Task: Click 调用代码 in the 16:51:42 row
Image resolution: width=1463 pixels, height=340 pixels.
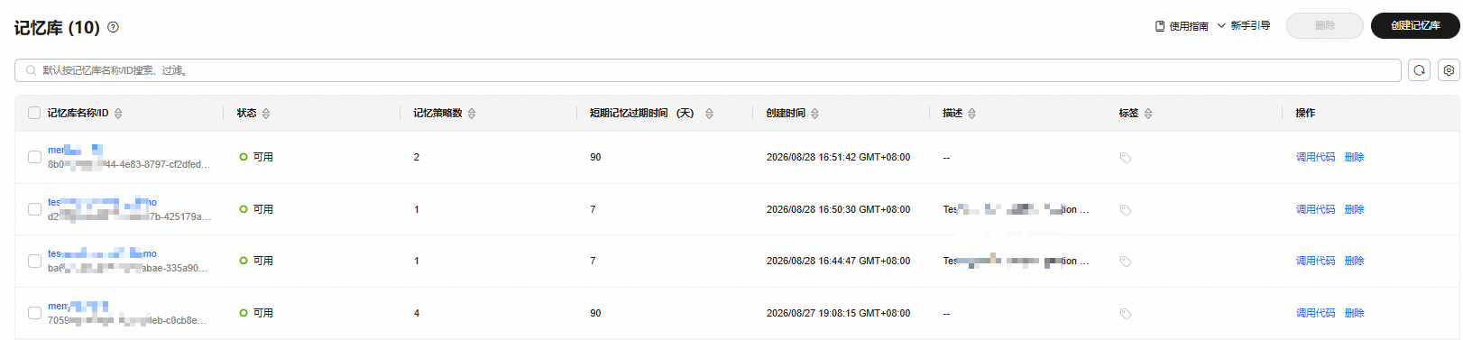Action: click(x=1315, y=157)
